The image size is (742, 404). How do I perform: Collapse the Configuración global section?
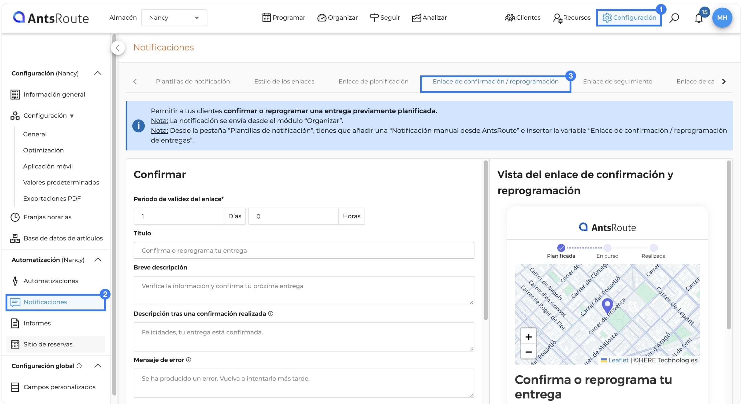(x=98, y=366)
